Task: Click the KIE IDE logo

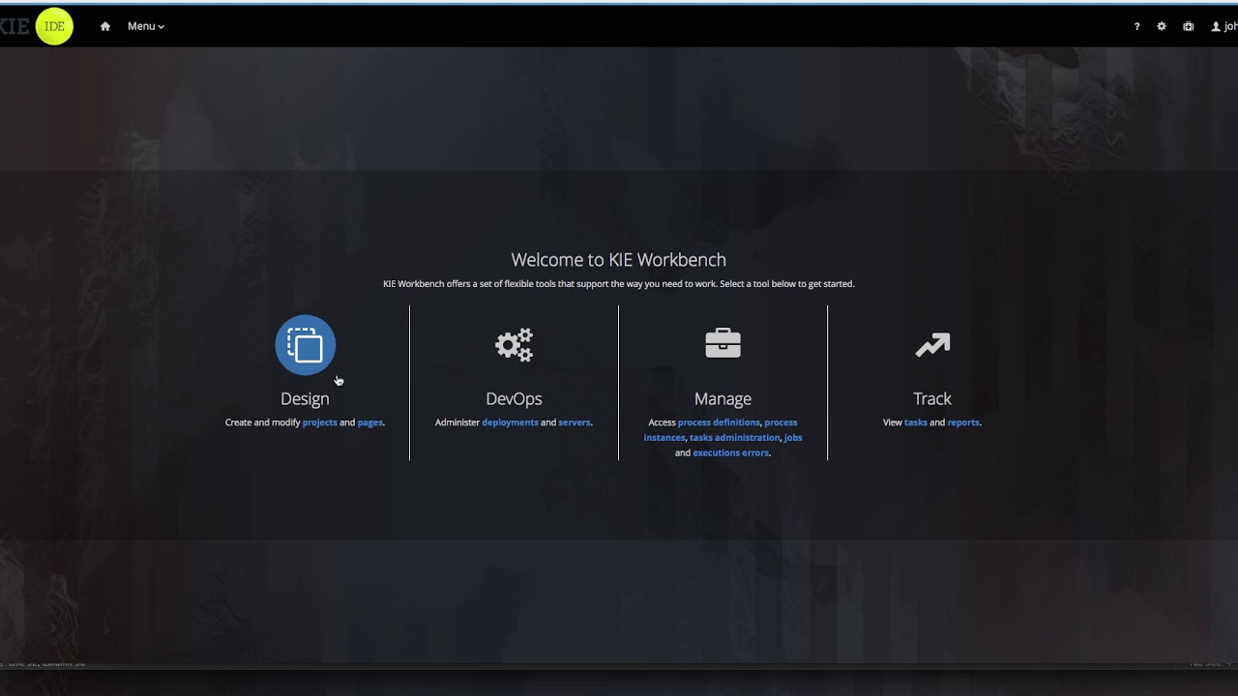Action: tap(37, 26)
